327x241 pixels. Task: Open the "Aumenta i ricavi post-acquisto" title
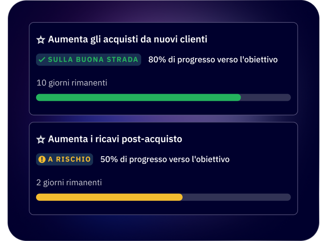(115, 139)
